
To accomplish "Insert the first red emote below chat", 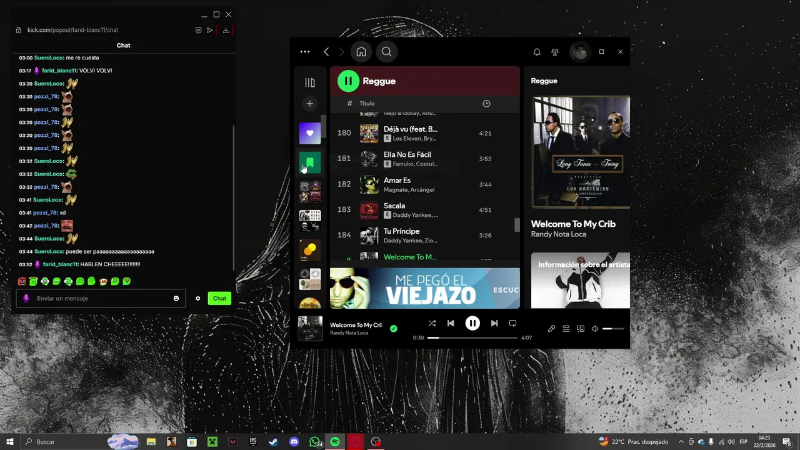I will [22, 281].
